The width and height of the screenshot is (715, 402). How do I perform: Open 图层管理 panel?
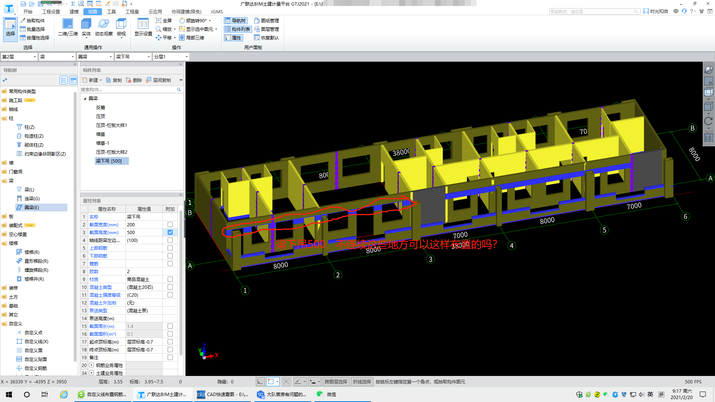click(x=267, y=29)
